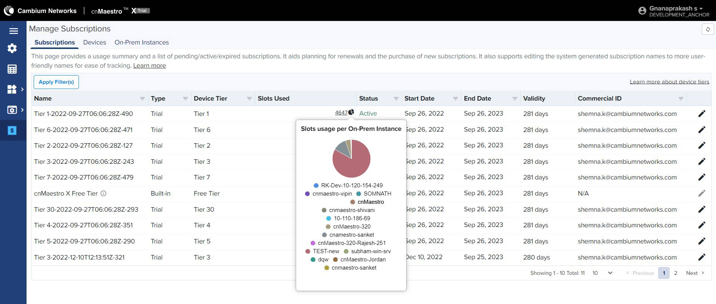The image size is (716, 304).
Task: Open the dashboard widgets sidebar icon
Action: click(12, 89)
